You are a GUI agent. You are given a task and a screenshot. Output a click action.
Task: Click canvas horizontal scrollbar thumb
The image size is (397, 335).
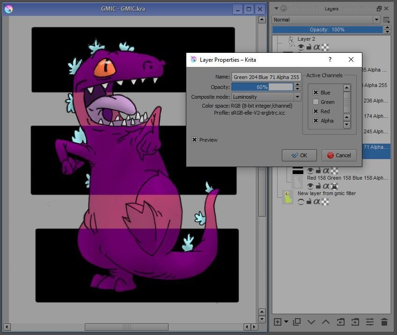tap(126, 327)
